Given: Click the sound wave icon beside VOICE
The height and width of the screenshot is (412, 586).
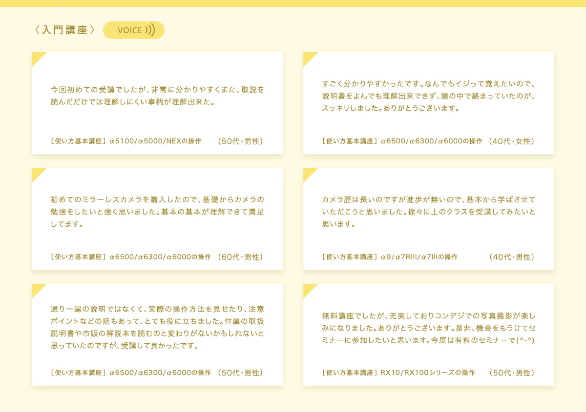Looking at the screenshot, I should [150, 30].
